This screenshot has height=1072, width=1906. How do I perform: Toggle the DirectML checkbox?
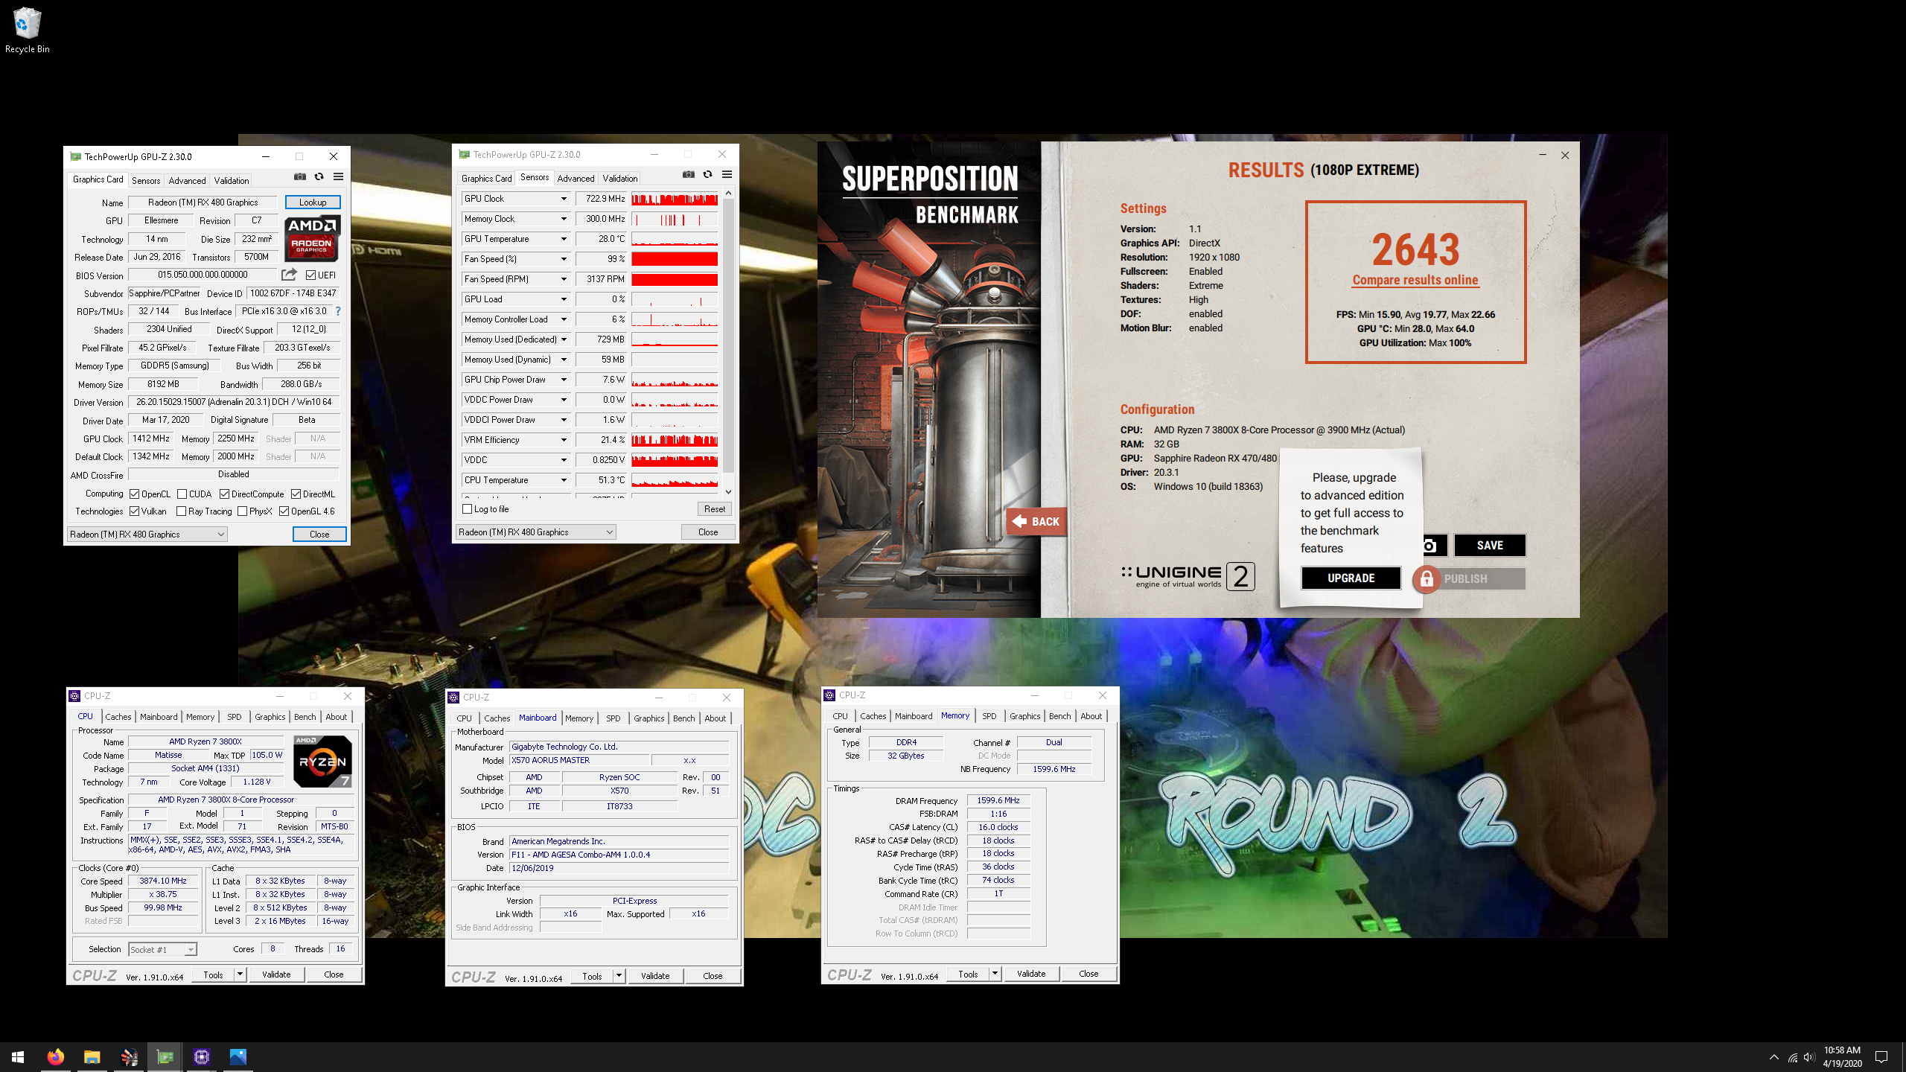[x=296, y=494]
